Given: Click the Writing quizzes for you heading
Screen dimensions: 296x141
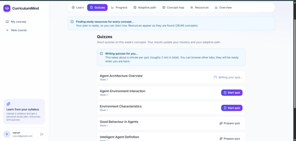Looking at the screenshot, I should coord(122,53).
